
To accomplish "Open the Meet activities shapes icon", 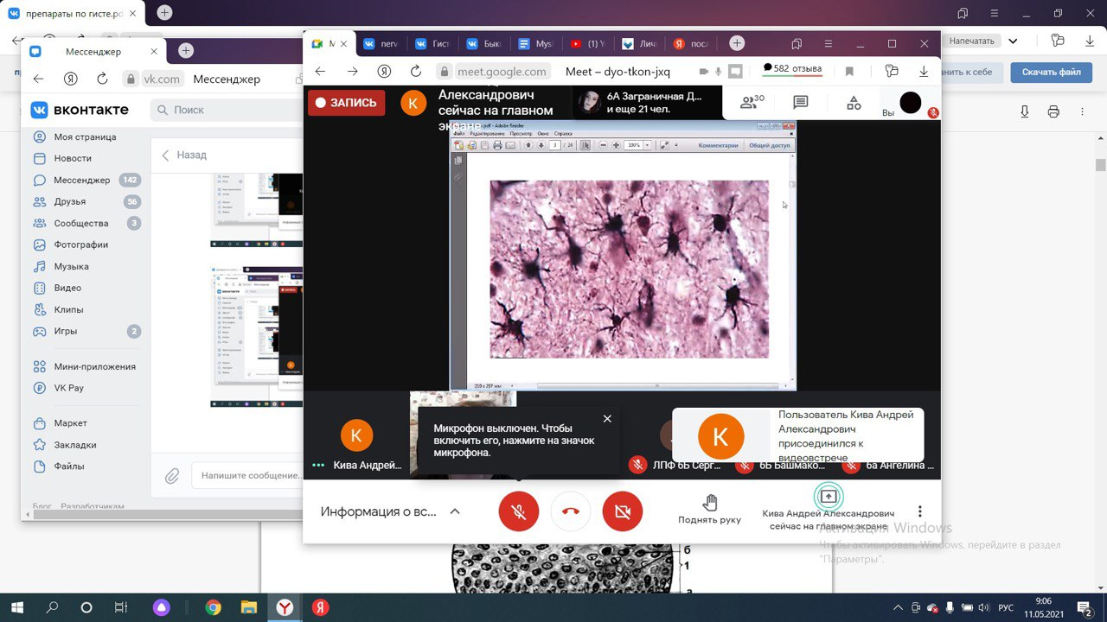I will tap(854, 103).
